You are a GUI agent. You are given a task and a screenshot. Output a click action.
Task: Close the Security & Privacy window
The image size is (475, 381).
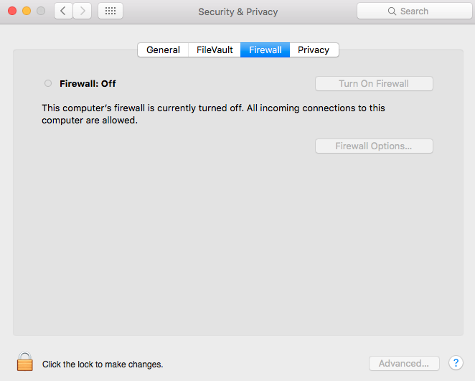tap(12, 11)
